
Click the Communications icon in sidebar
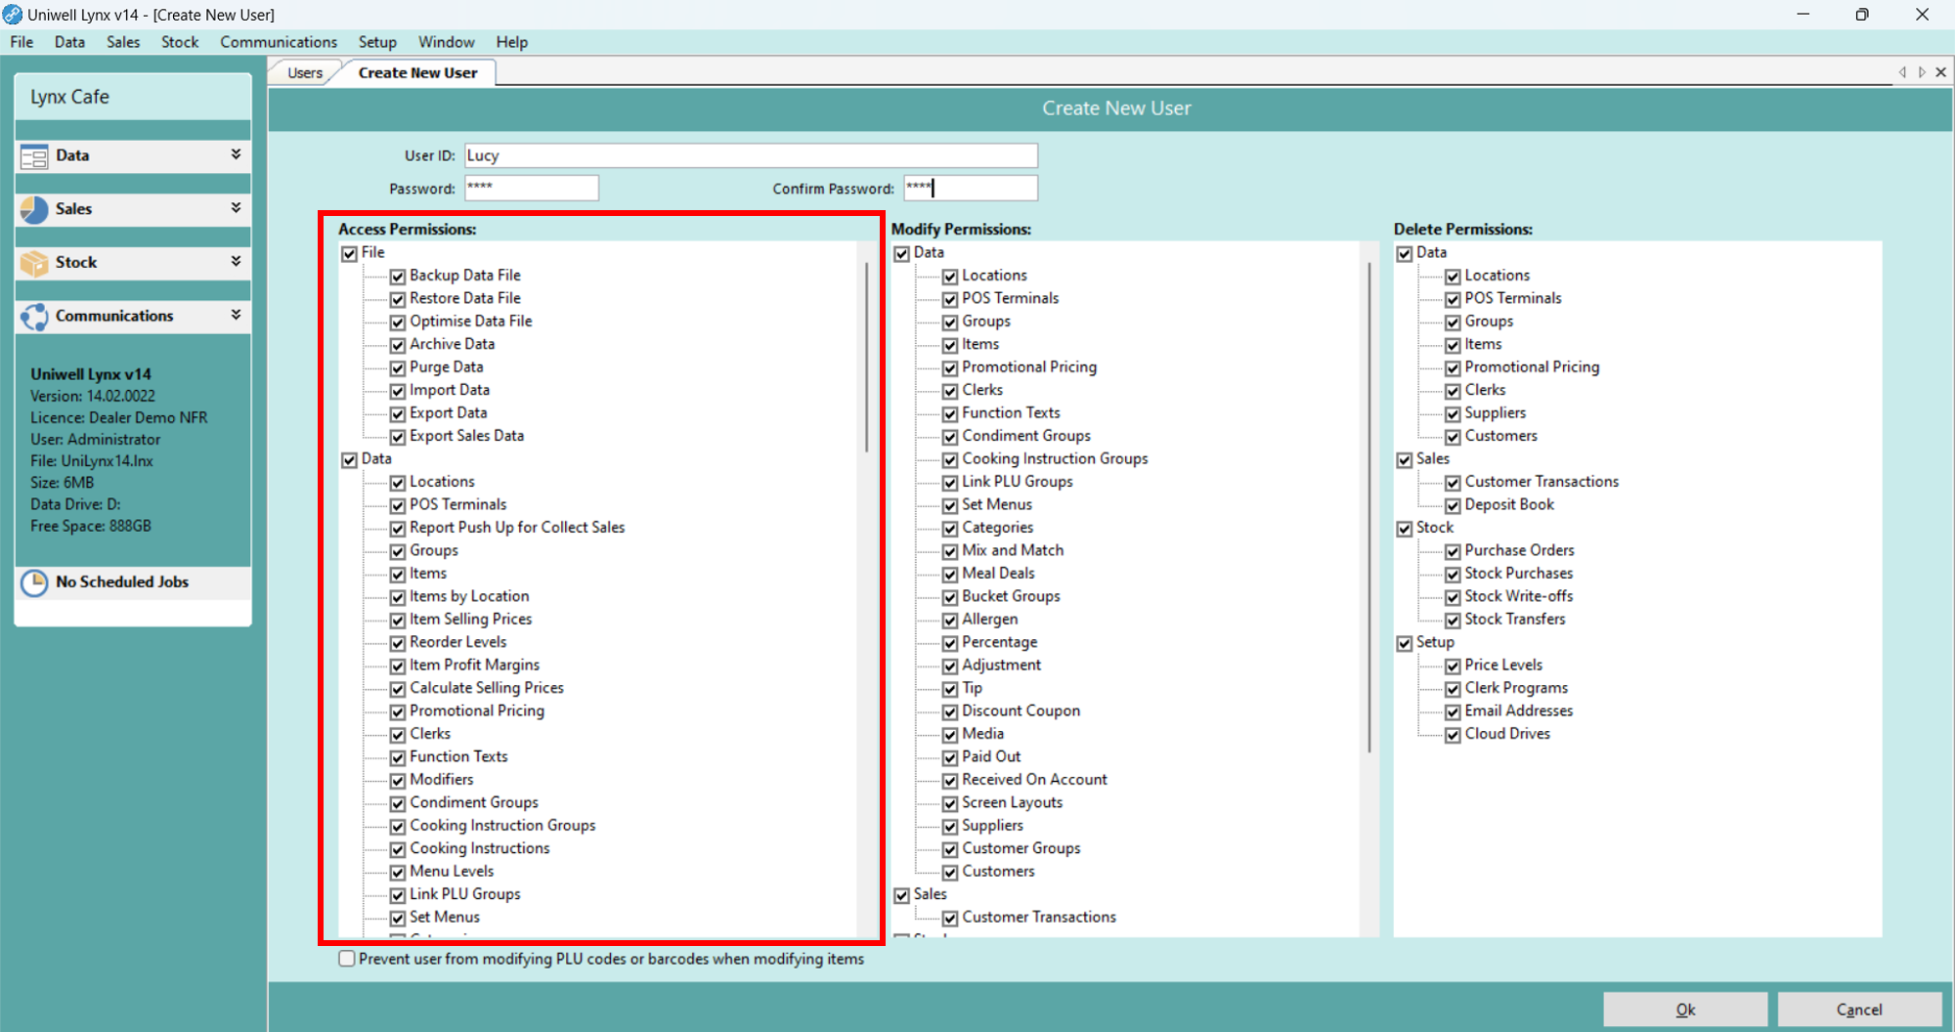(x=34, y=317)
